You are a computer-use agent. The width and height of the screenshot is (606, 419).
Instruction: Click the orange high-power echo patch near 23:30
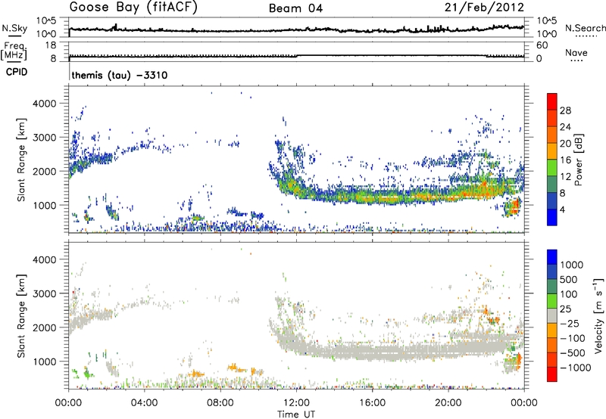coord(514,206)
